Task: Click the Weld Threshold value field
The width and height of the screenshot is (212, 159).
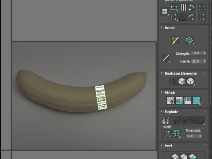Action: (192, 136)
